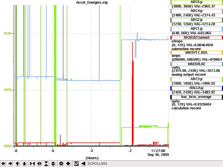Screen dimensions: 223x167
Task: Click the subroutine record label
Action: click(x=186, y=49)
